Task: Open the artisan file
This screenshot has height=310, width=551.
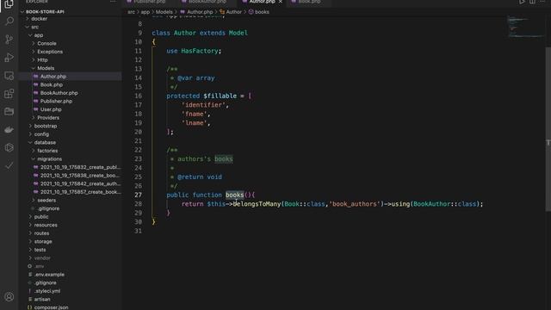Action: [42, 299]
